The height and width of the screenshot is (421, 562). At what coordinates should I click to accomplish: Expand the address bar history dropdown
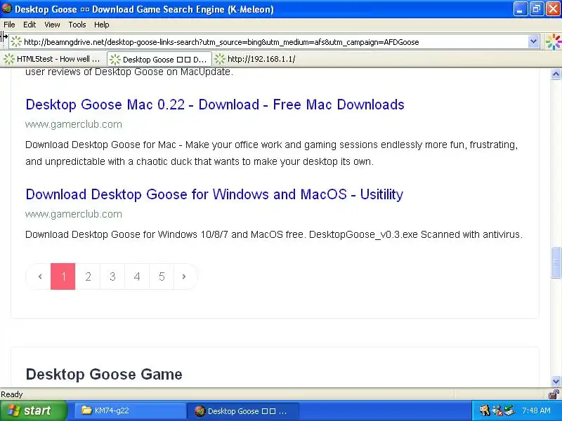coord(533,42)
